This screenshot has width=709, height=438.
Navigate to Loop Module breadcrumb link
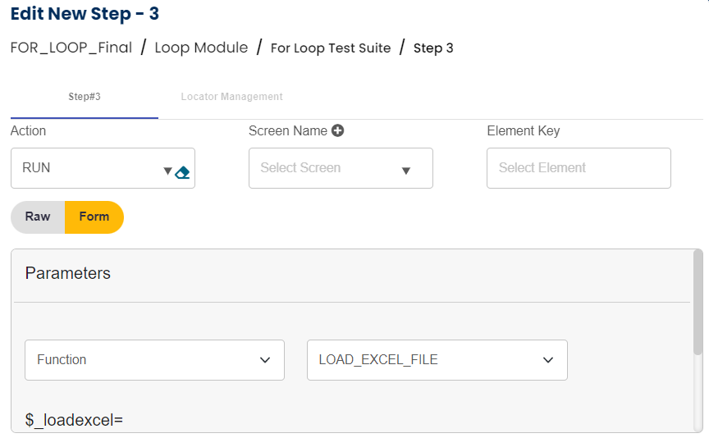pos(201,48)
